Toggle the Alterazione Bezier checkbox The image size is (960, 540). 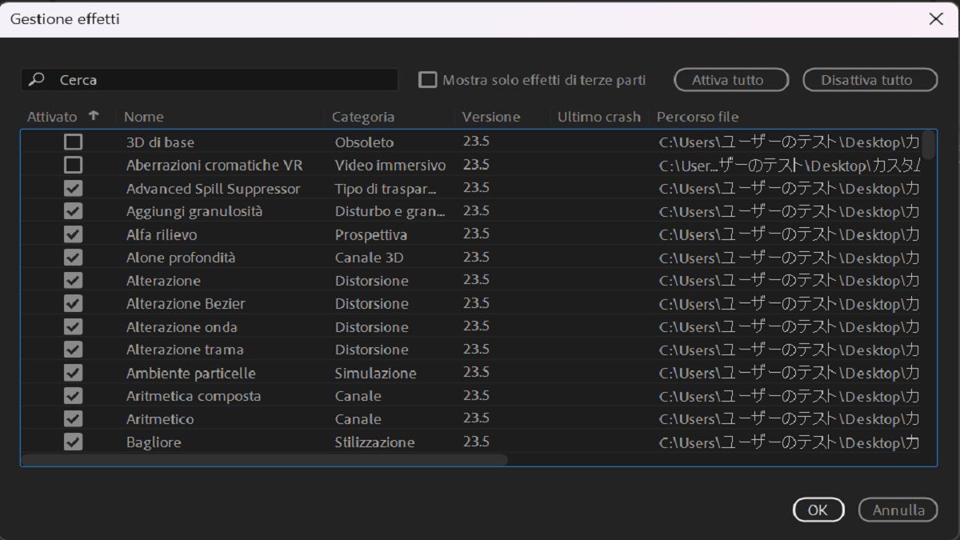click(x=73, y=304)
